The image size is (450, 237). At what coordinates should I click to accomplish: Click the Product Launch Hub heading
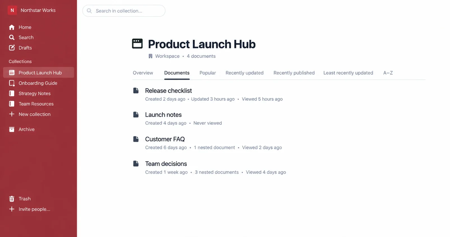click(202, 44)
